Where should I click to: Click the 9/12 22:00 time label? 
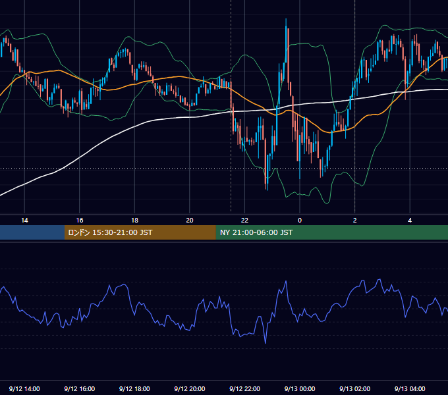(x=245, y=388)
